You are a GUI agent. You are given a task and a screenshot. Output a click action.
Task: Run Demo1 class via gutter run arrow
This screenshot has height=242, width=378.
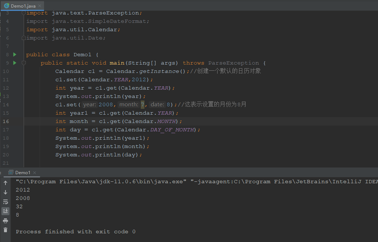[15, 54]
